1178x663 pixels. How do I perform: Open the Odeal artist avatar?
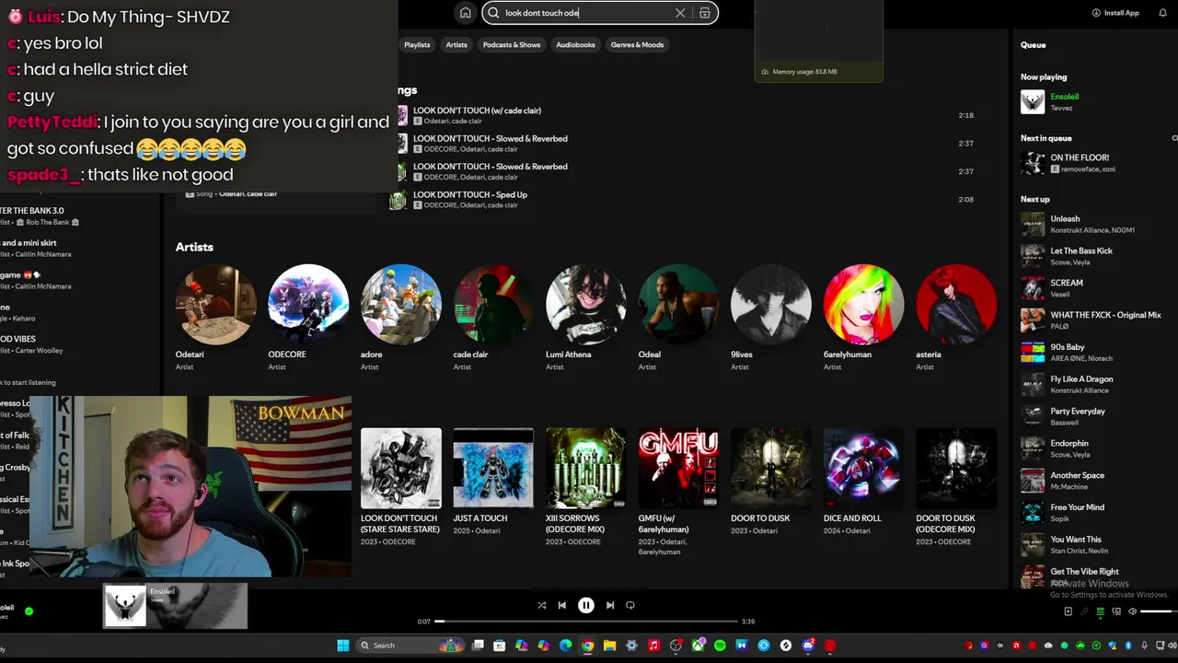pyautogui.click(x=678, y=305)
